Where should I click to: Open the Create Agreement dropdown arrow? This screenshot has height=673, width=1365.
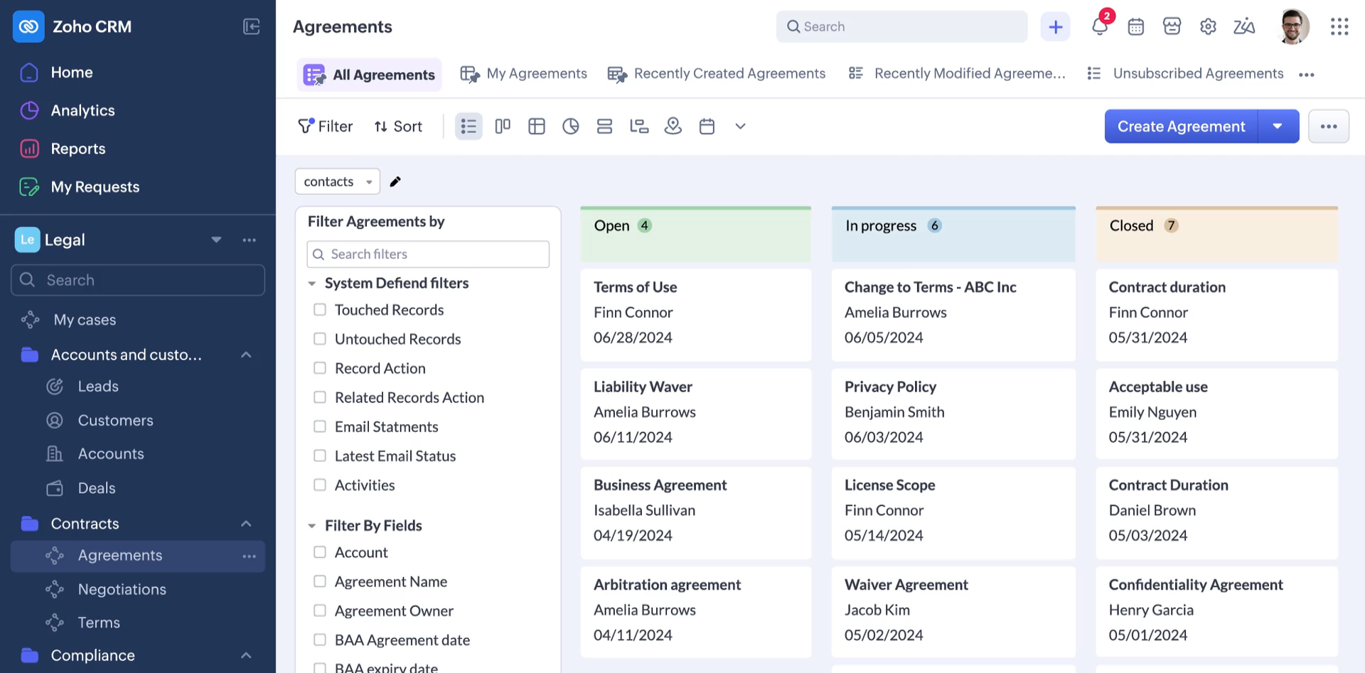click(1278, 126)
